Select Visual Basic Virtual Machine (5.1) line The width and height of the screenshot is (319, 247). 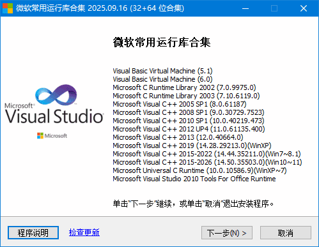coord(162,71)
